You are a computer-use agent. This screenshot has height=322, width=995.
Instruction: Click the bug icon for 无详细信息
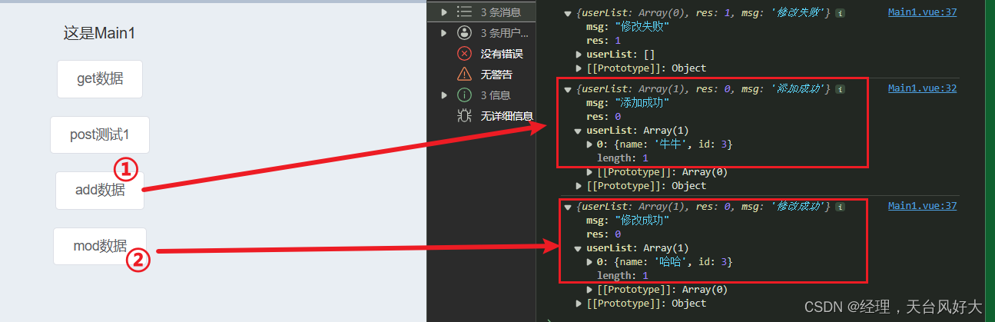(464, 115)
